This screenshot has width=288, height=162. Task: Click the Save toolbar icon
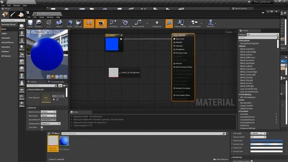pos(30,23)
